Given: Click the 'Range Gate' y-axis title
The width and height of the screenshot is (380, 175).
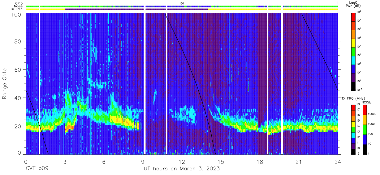Looking at the screenshot, I should click(x=5, y=83).
